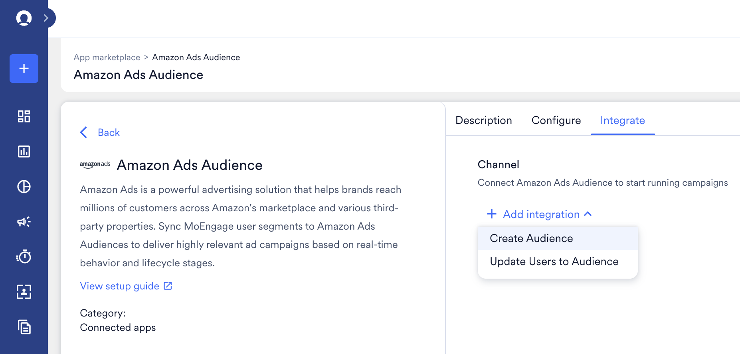740x354 pixels.
Task: Click the Amazon Ads Audience breadcrumb text
Action: tap(196, 57)
